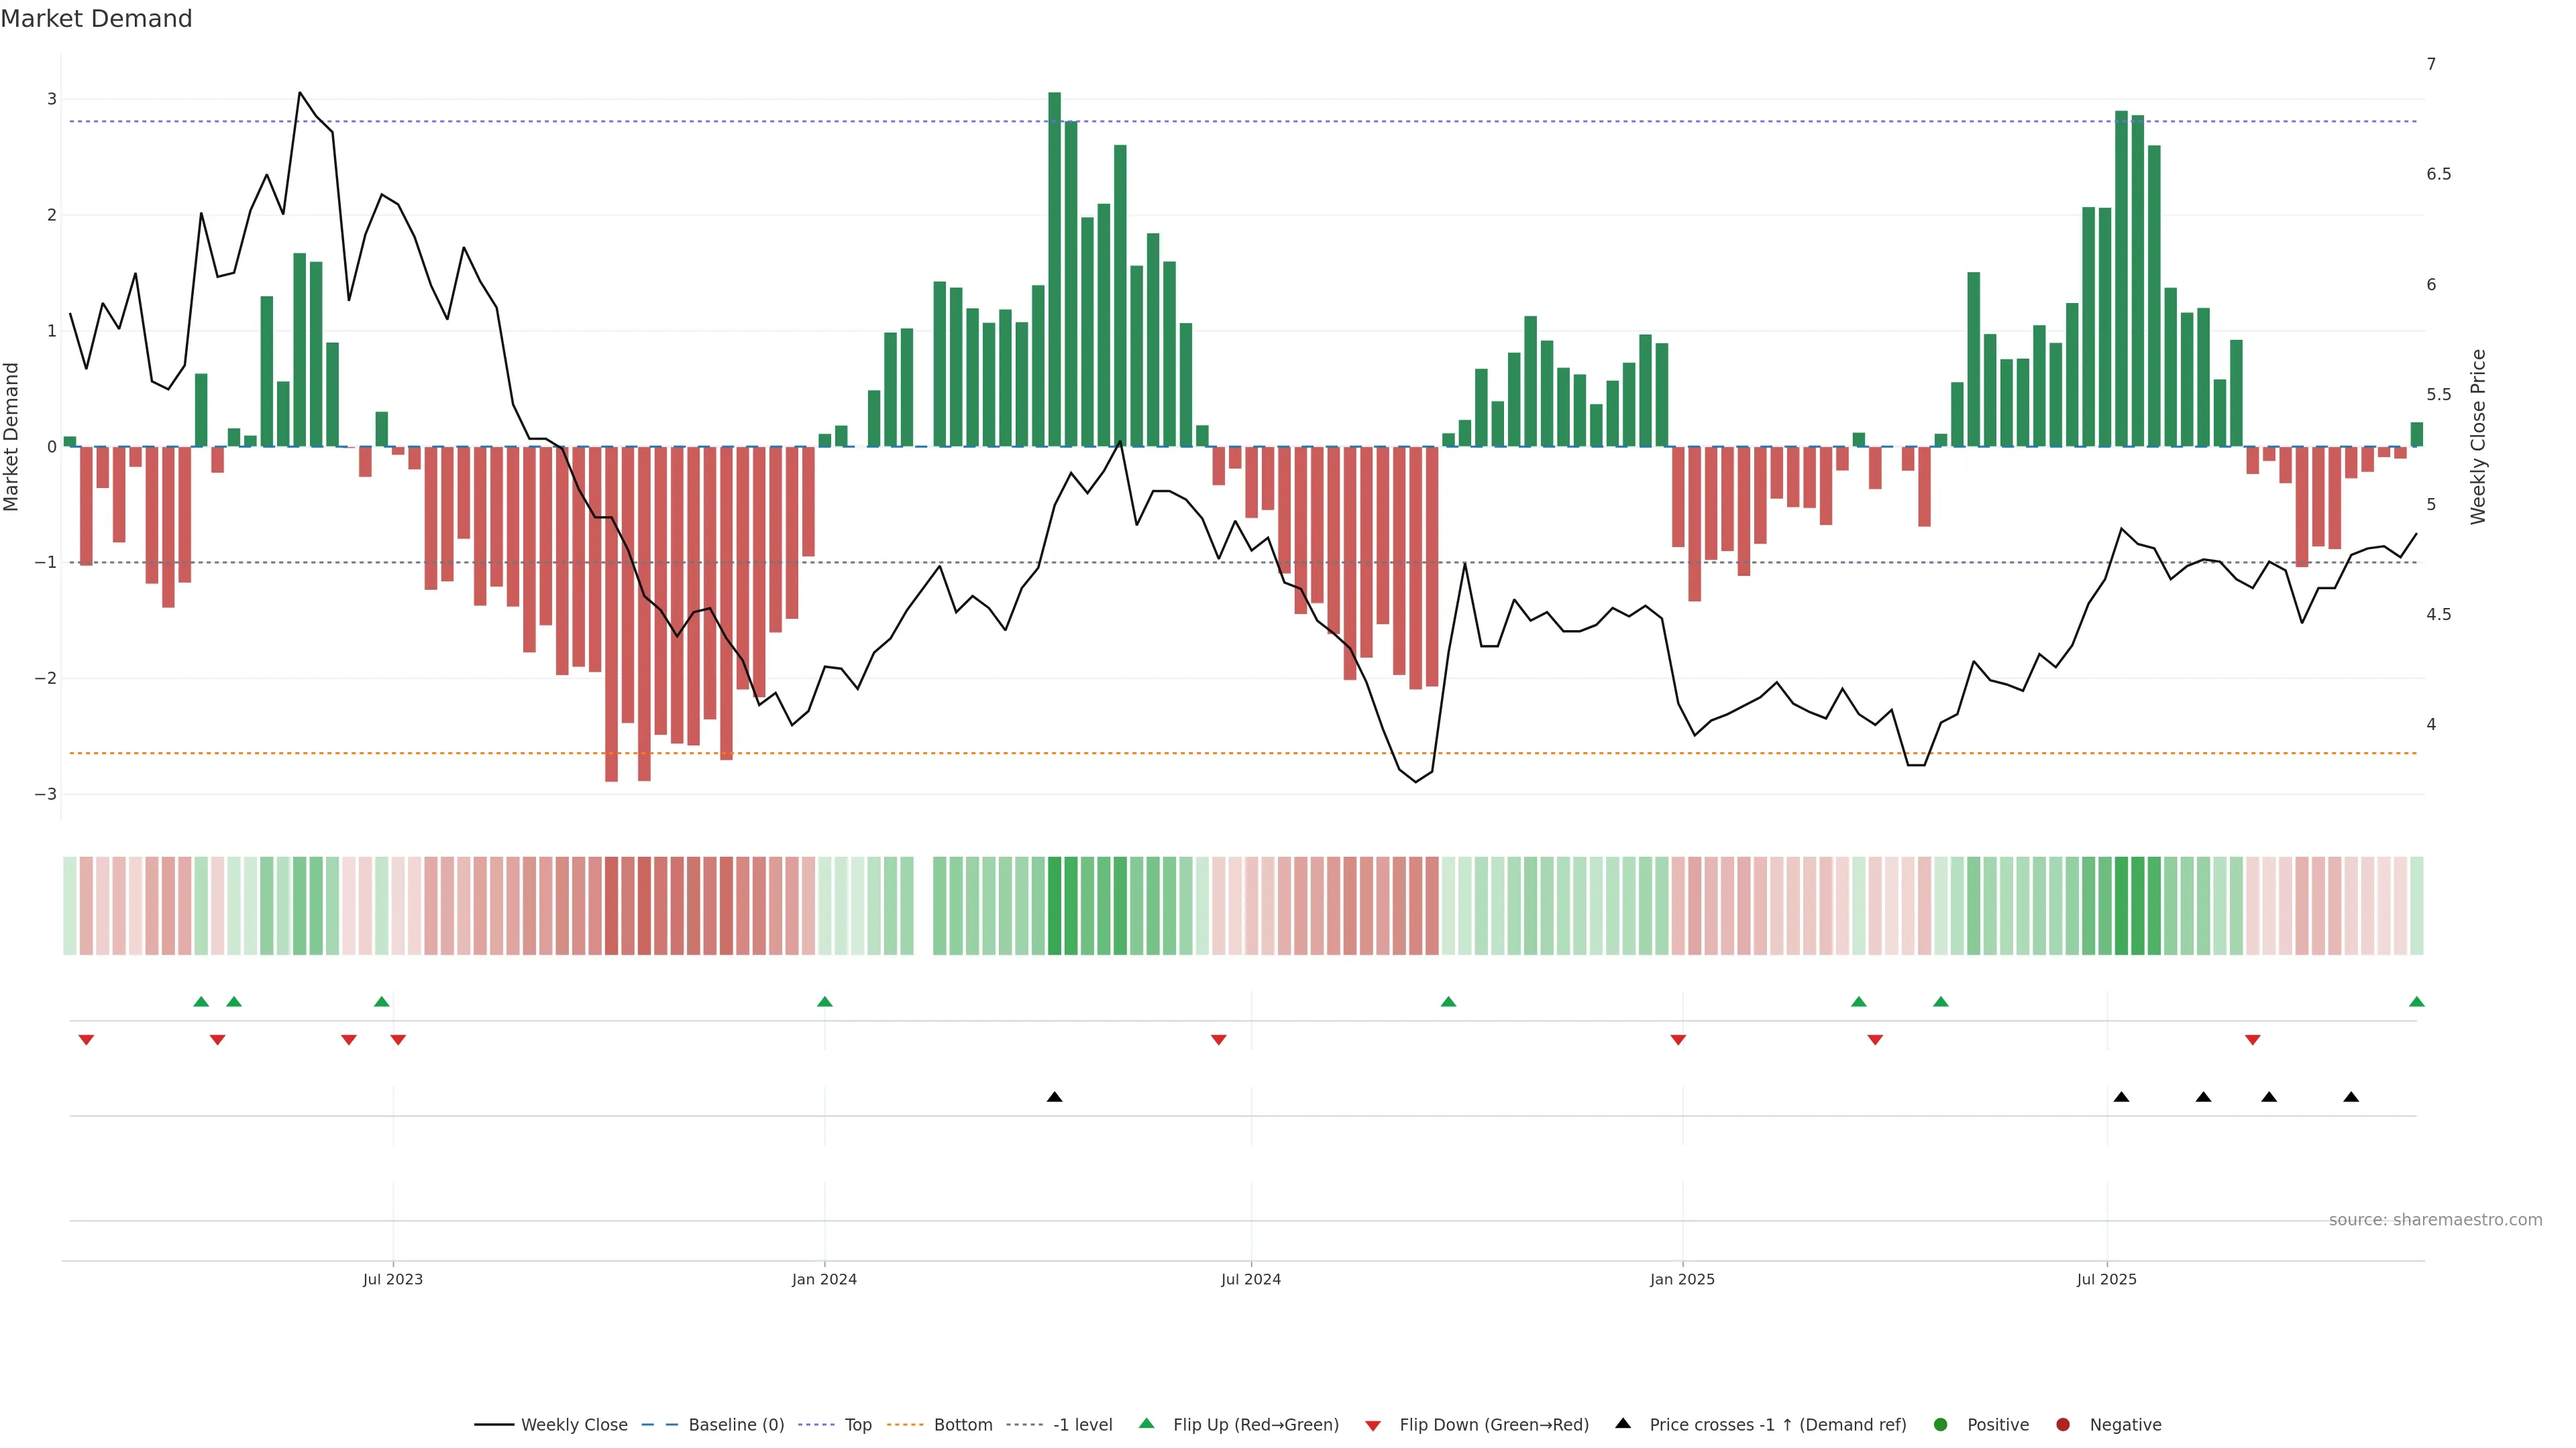Click the Positive green circle legend icon
The image size is (2576, 1448).
[x=1941, y=1424]
